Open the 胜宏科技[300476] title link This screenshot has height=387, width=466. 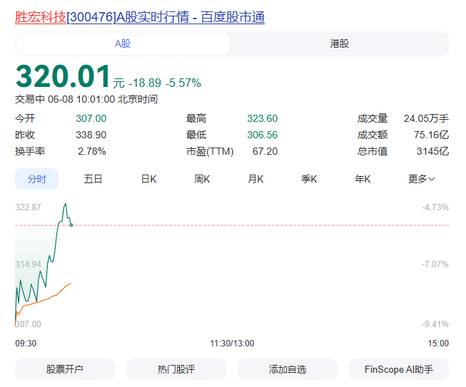[140, 17]
